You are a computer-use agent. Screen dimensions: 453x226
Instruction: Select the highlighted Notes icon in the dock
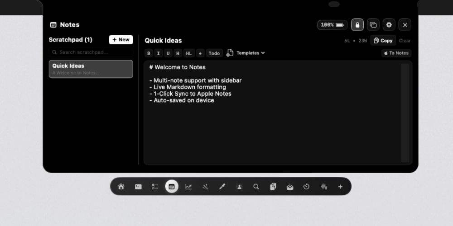(172, 187)
